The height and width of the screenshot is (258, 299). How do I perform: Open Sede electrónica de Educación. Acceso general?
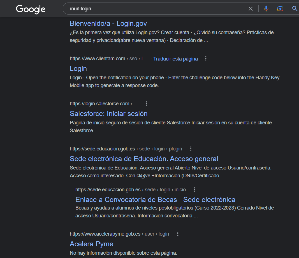pos(144,159)
